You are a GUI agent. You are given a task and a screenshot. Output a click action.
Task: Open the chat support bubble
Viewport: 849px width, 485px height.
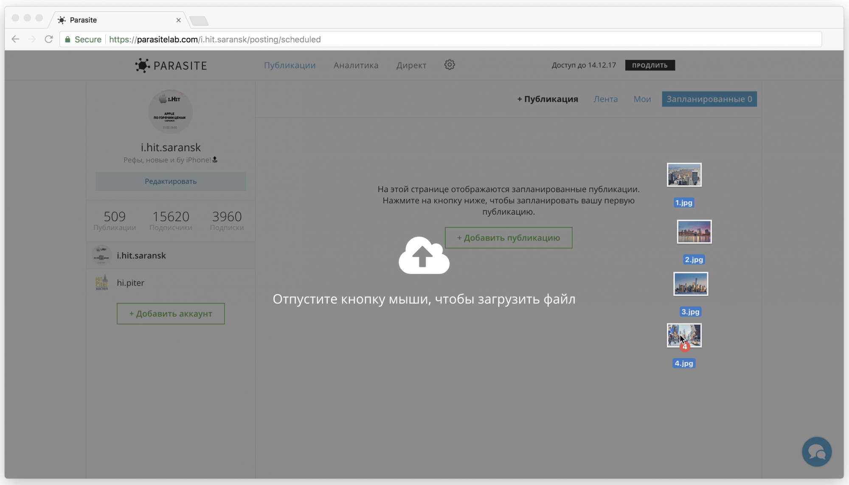click(816, 451)
